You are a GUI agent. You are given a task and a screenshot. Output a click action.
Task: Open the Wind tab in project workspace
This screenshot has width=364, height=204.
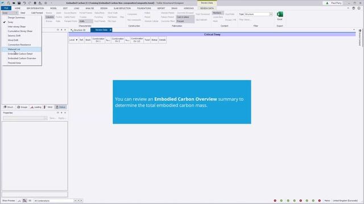point(48,107)
